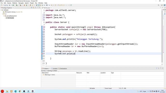
Task: Click the New Java Package icon
Action: click(x=24, y=5)
